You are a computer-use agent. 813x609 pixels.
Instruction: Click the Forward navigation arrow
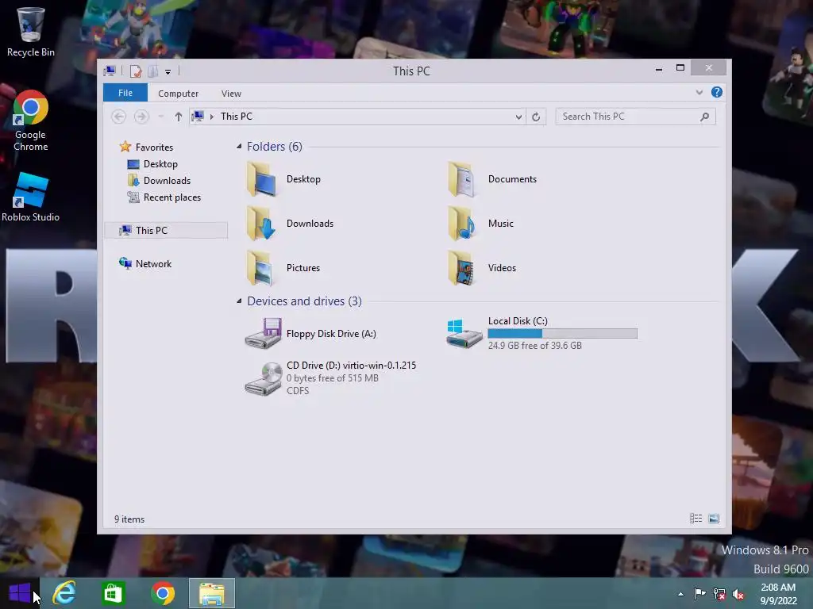141,117
